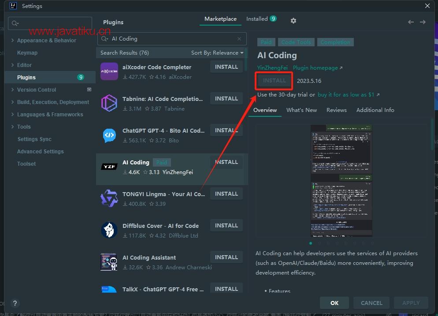Screen dimensions: 438x316
Task: Select the Diffblue Cover plugin icon
Action: 109,230
